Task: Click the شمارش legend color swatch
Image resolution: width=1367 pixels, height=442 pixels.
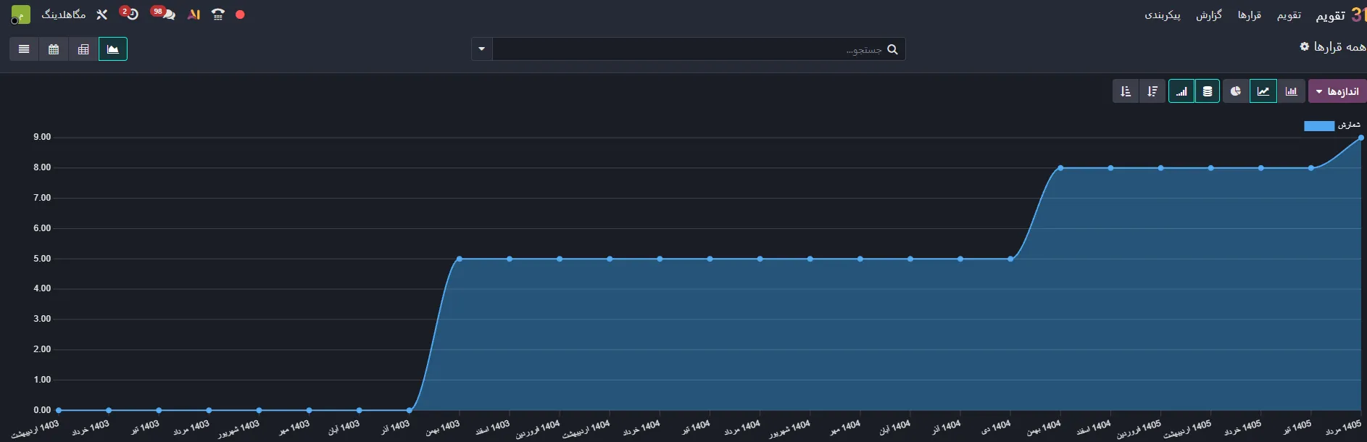Action: tap(1319, 126)
